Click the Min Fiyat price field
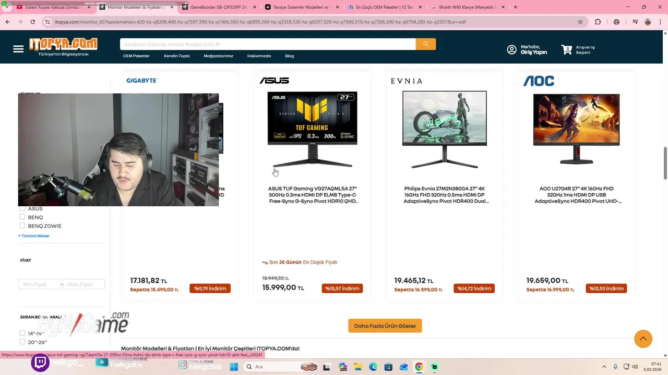 pyautogui.click(x=40, y=284)
